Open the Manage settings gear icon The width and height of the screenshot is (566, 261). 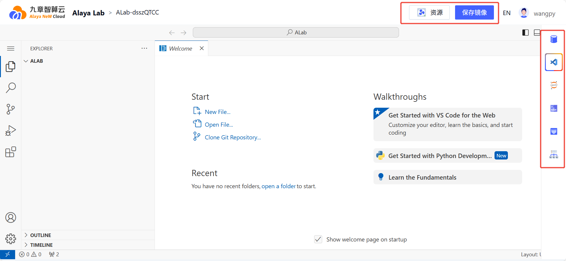11,239
